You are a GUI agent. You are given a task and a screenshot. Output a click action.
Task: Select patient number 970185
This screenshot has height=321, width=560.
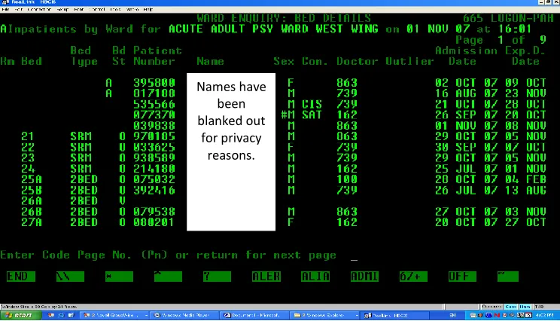point(154,136)
